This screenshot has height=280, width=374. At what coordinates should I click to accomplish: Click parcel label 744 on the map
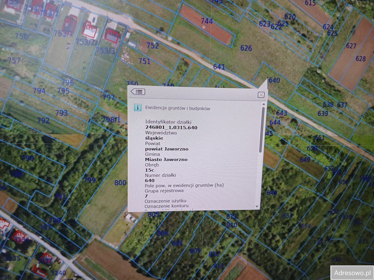pos(207,21)
